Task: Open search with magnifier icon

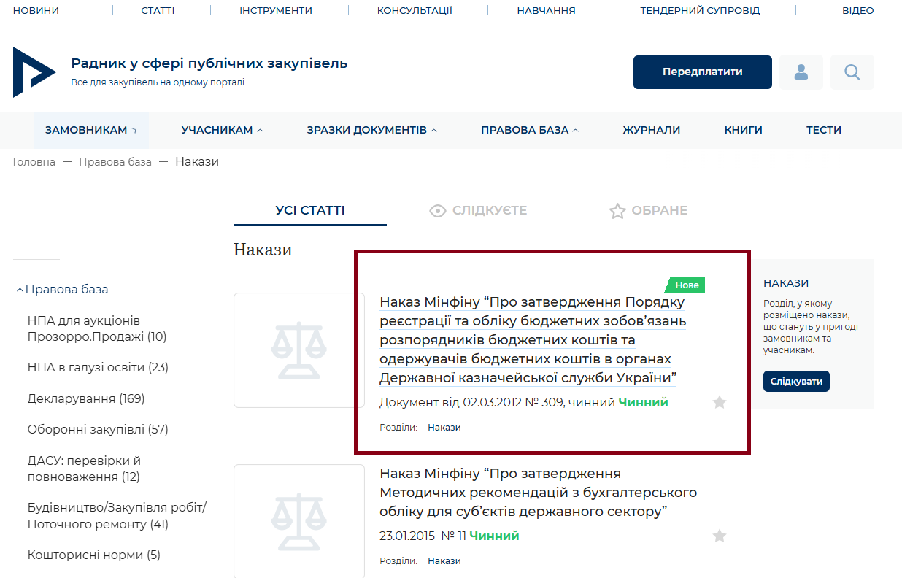Action: pos(852,72)
